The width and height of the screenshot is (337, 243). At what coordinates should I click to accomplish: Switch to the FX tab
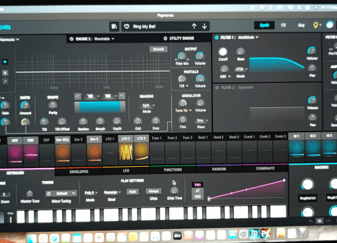coord(283,25)
